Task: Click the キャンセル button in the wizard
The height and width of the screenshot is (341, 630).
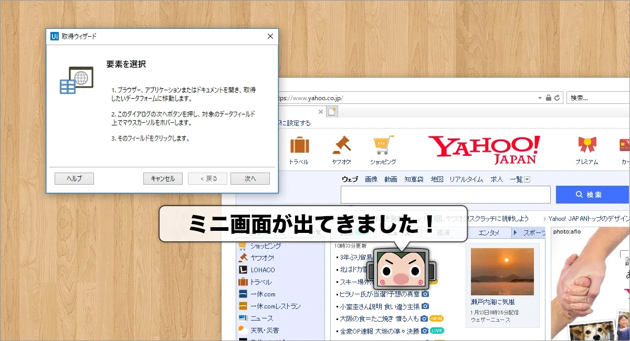Action: (163, 178)
